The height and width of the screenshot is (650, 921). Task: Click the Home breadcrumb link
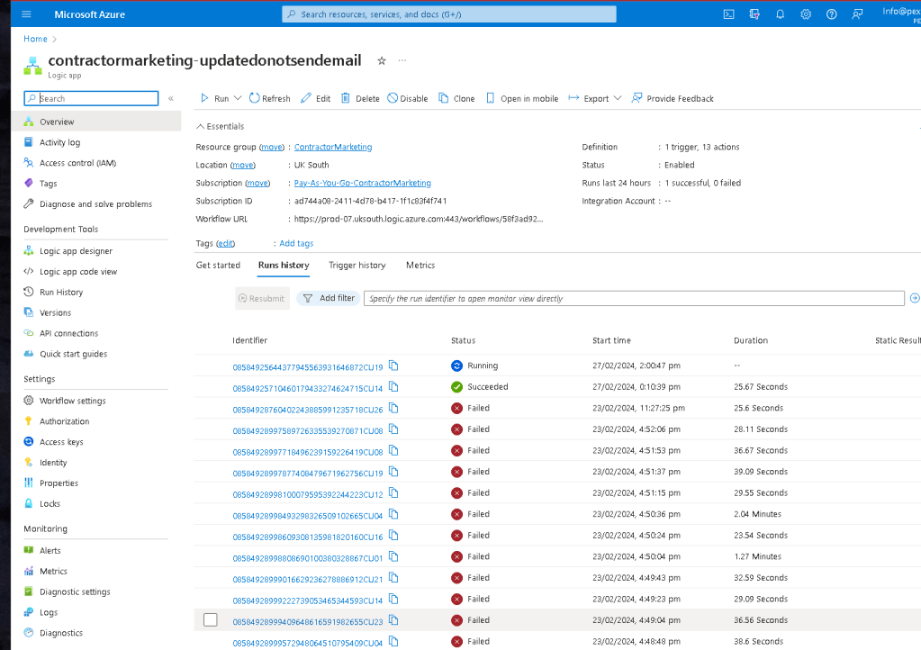pos(35,39)
